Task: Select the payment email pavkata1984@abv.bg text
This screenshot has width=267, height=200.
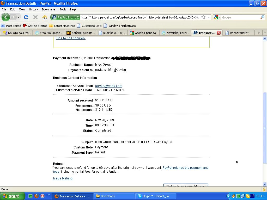Action: point(111,70)
